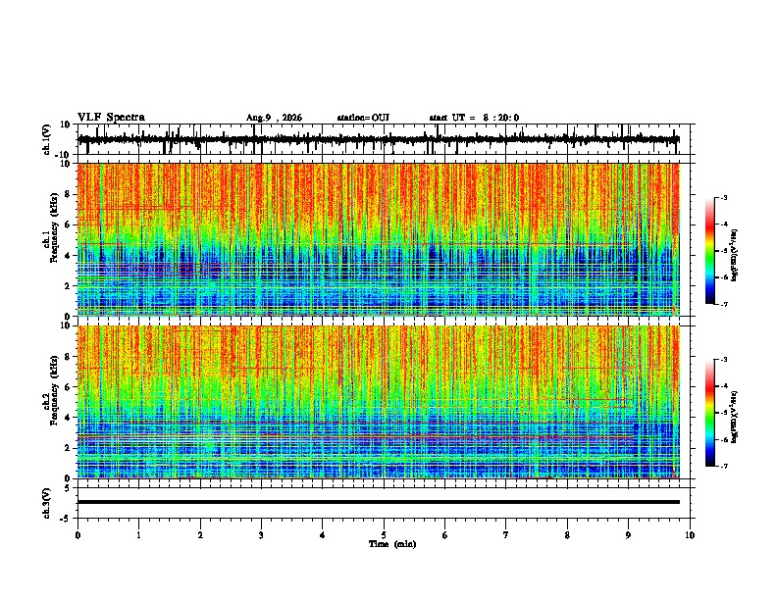Click time axis tick label "7"
The image size is (777, 600).
click(506, 535)
